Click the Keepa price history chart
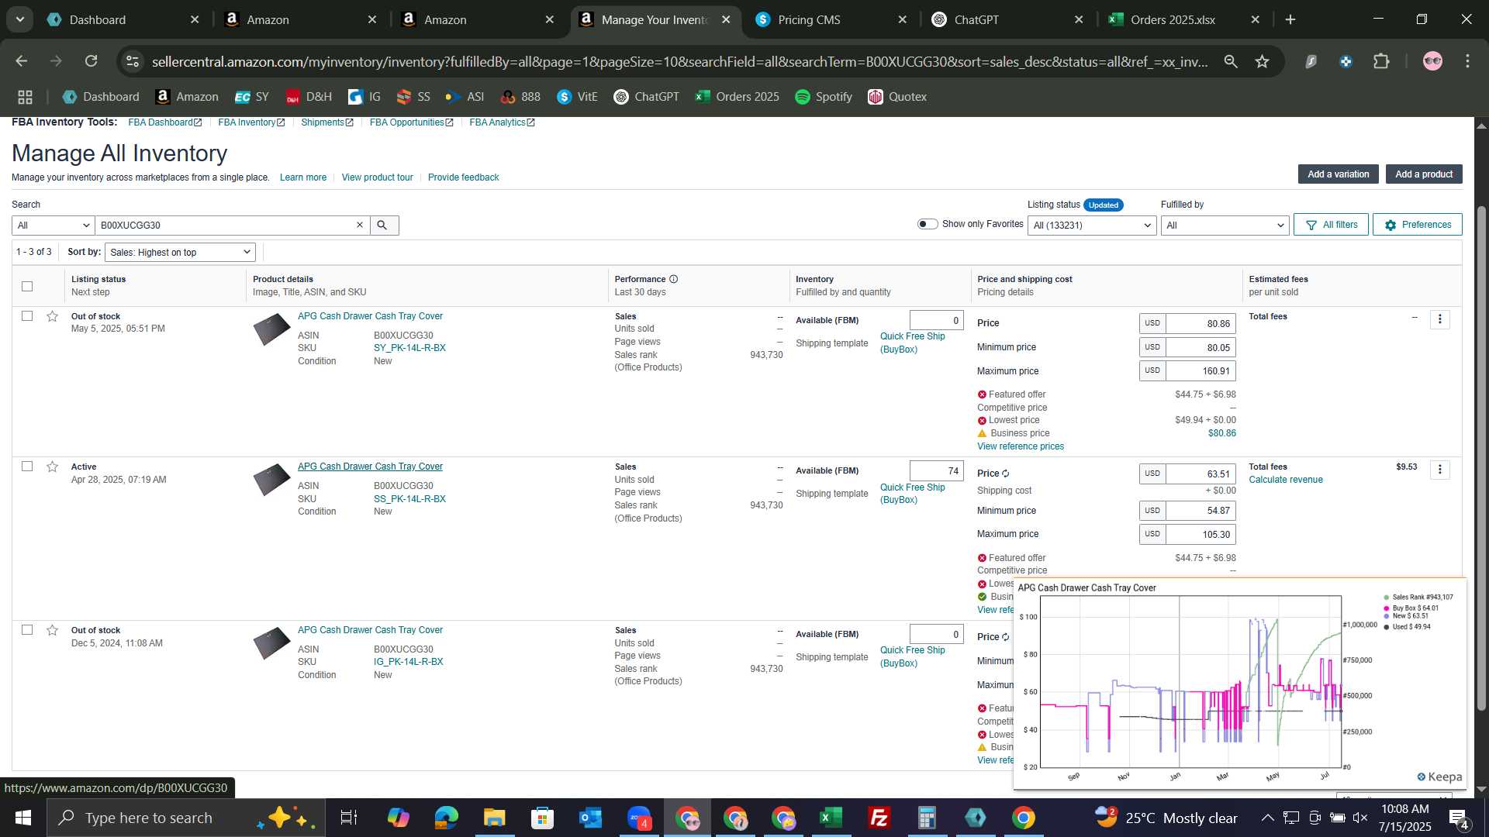This screenshot has height=837, width=1489. click(x=1239, y=684)
